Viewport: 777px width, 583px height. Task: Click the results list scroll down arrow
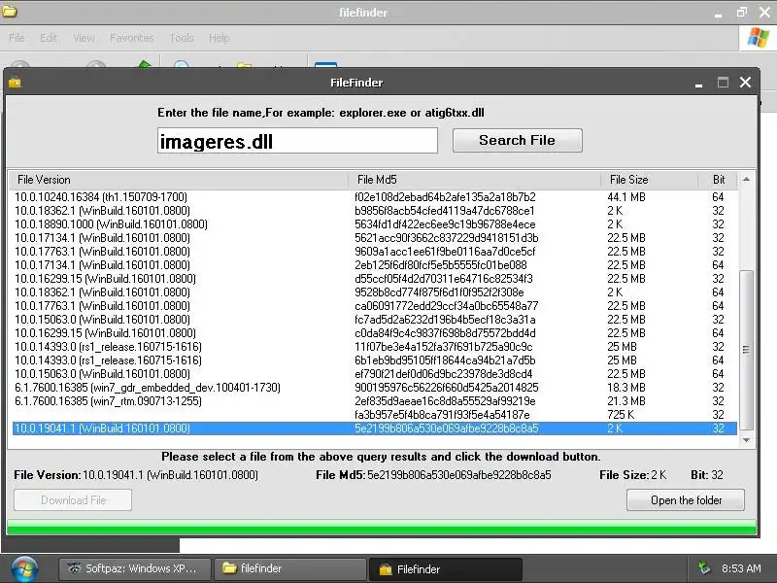click(x=746, y=440)
